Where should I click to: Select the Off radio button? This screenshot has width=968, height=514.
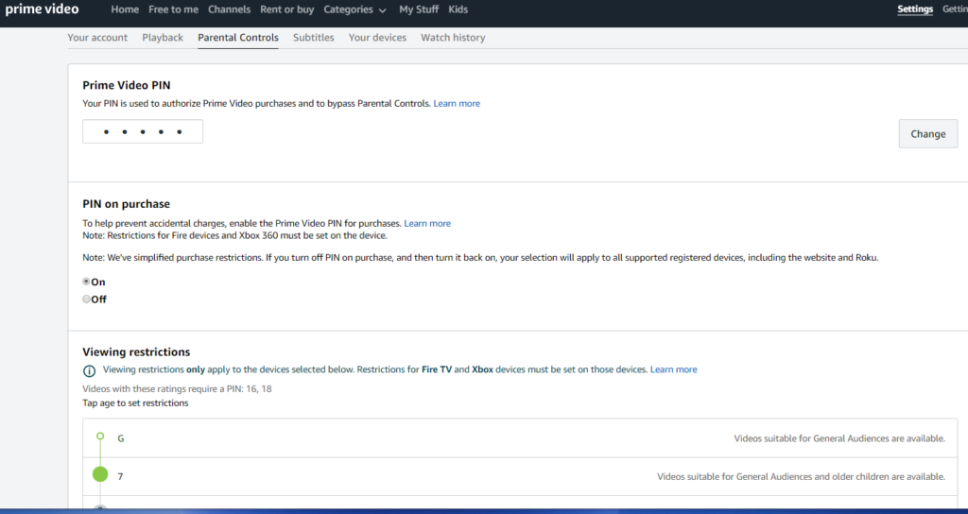tap(86, 299)
